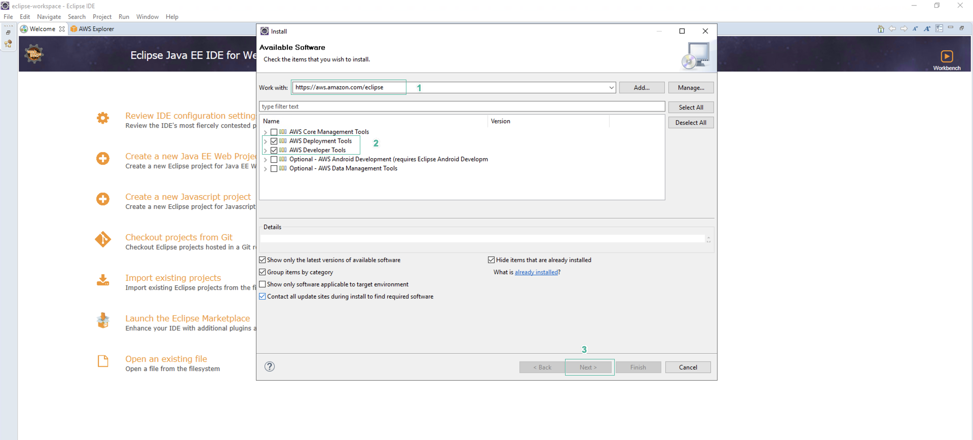Open the Work with site dropdown arrow
973x440 pixels.
tap(611, 88)
